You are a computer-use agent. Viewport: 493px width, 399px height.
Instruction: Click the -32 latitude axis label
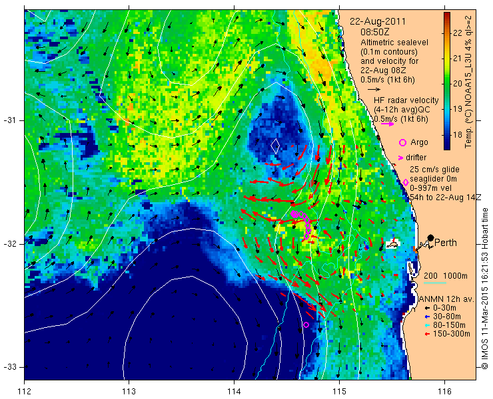click(x=9, y=244)
